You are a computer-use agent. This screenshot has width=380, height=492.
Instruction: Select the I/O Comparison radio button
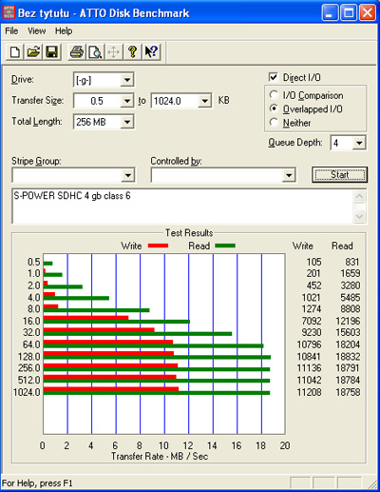pos(274,95)
